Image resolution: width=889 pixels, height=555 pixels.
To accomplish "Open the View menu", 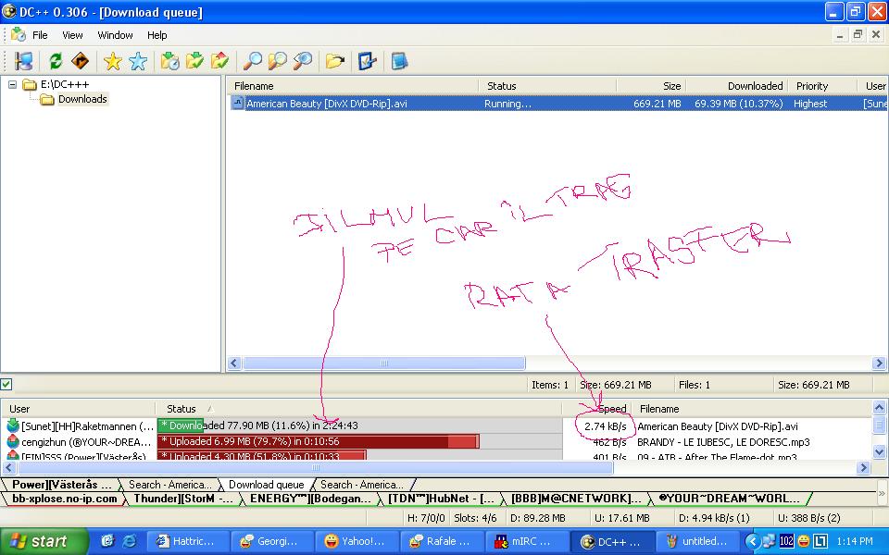I will click(72, 35).
